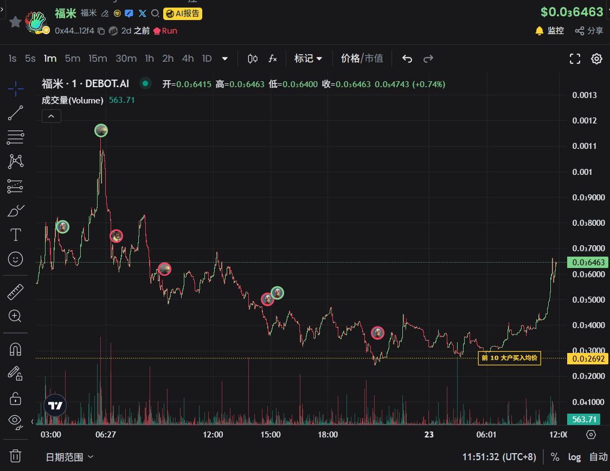Select the text annotation tool
This screenshot has height=471, width=610.
click(x=15, y=235)
